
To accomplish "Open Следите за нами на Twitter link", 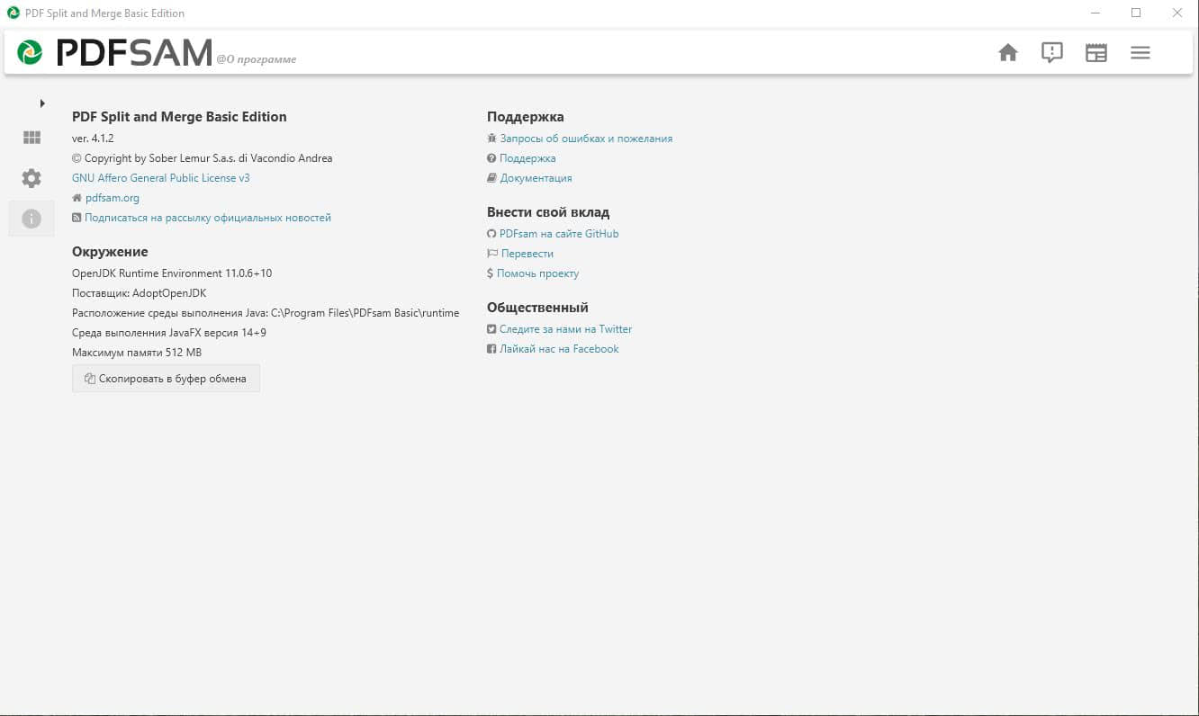I will 565,329.
